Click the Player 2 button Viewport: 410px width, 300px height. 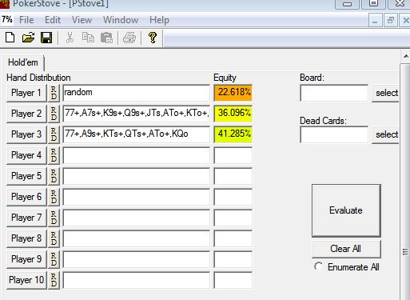pos(26,114)
